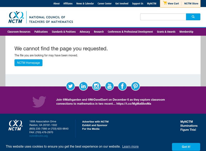Open the LinkedIn social icon

83,86
